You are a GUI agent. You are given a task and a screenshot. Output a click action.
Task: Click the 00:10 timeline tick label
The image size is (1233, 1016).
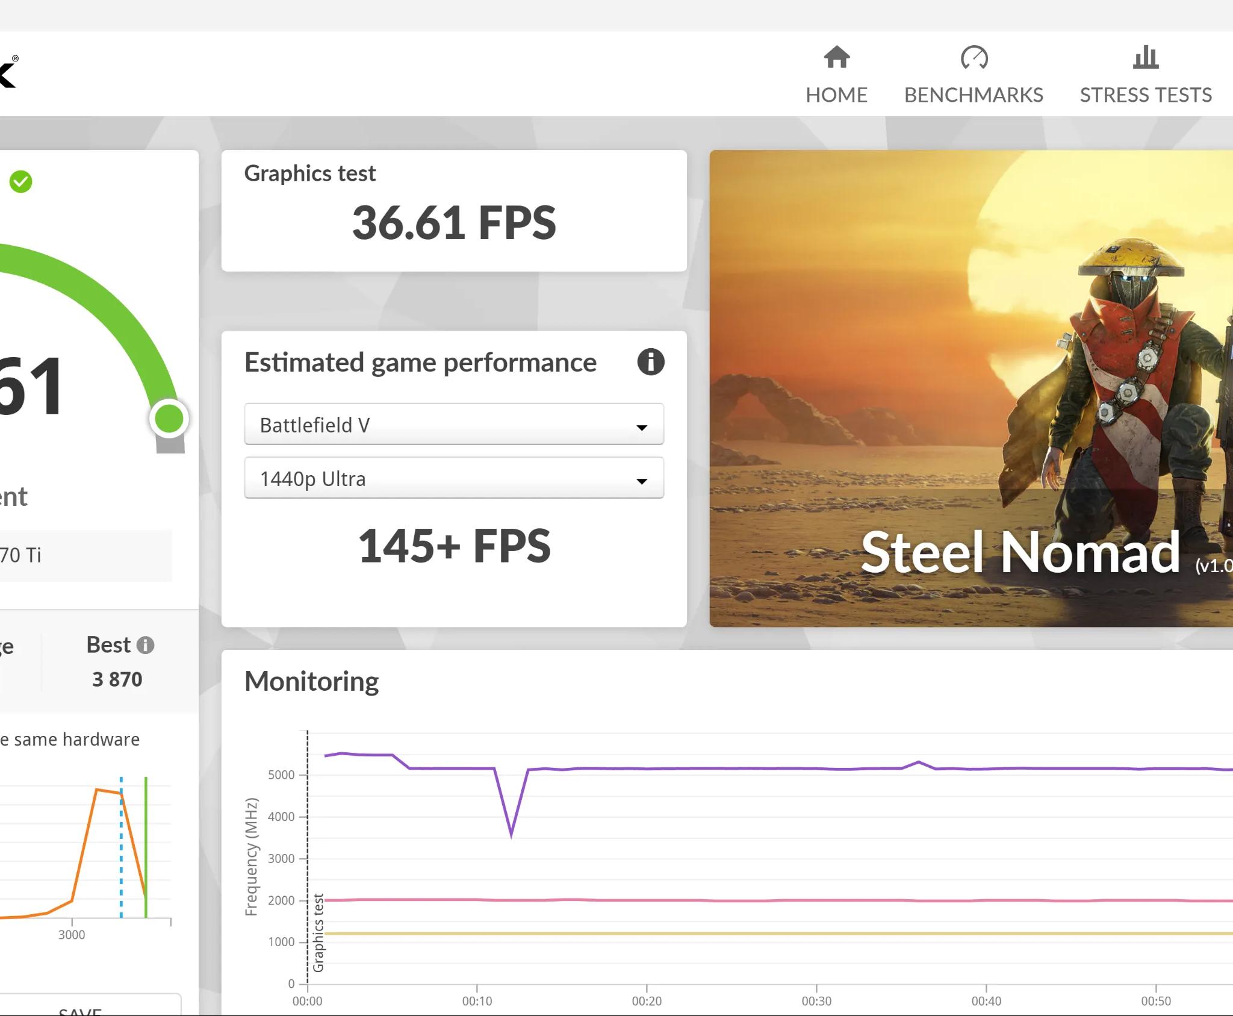pos(477,1001)
